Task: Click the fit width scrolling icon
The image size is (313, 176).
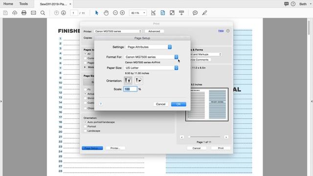Action: (153, 13)
